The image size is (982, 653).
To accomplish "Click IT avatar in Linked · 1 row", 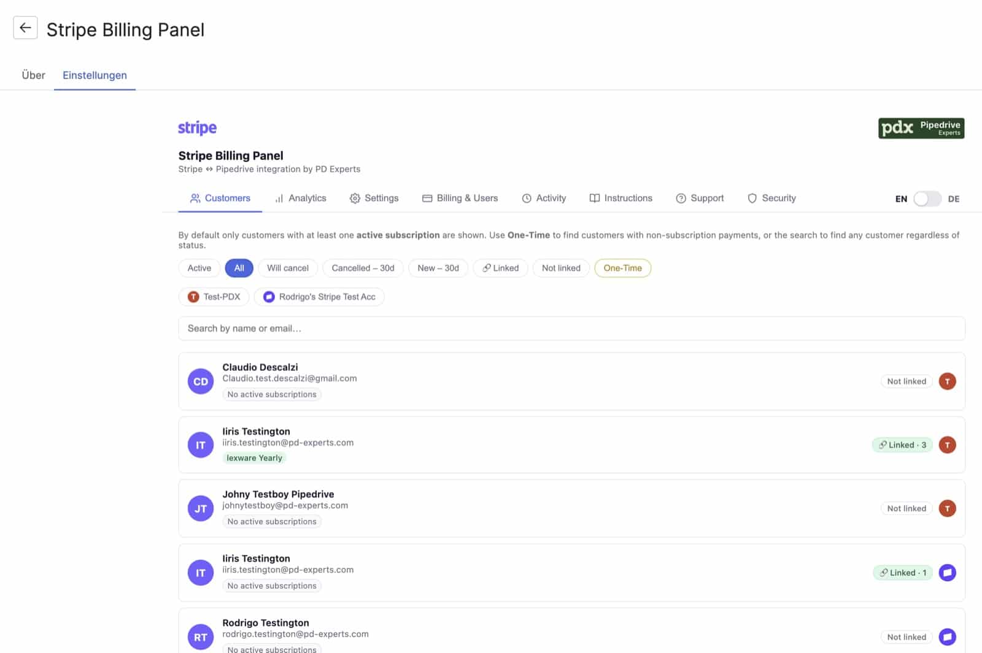I will coord(201,573).
